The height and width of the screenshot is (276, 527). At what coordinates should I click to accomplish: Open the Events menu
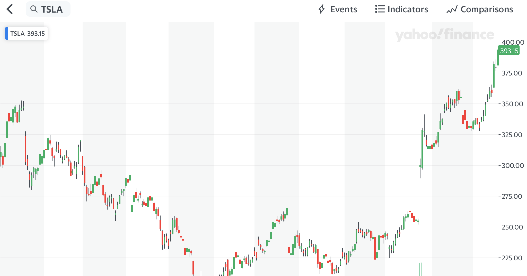338,9
